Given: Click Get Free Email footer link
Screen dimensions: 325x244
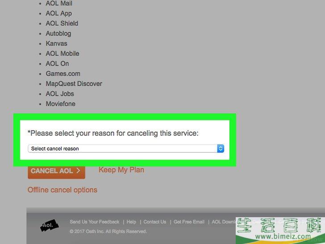Looking at the screenshot, I should coord(189,222).
